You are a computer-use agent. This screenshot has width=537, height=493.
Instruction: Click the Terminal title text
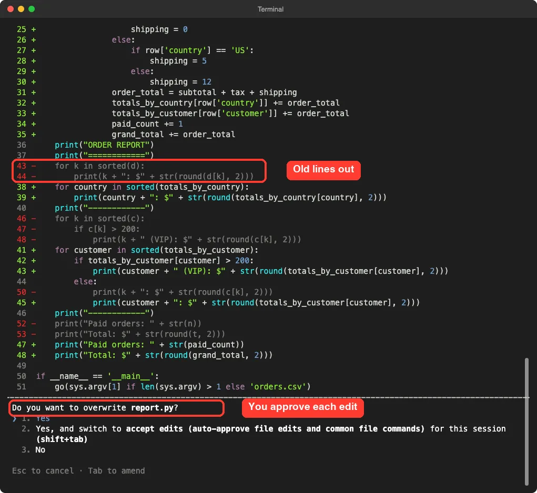pos(270,9)
